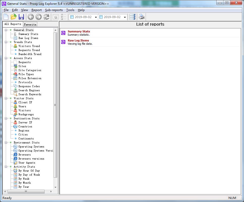Screen dimensions: 244x202
Task: Save workspace with floppy disk icon
Action: (21, 17)
